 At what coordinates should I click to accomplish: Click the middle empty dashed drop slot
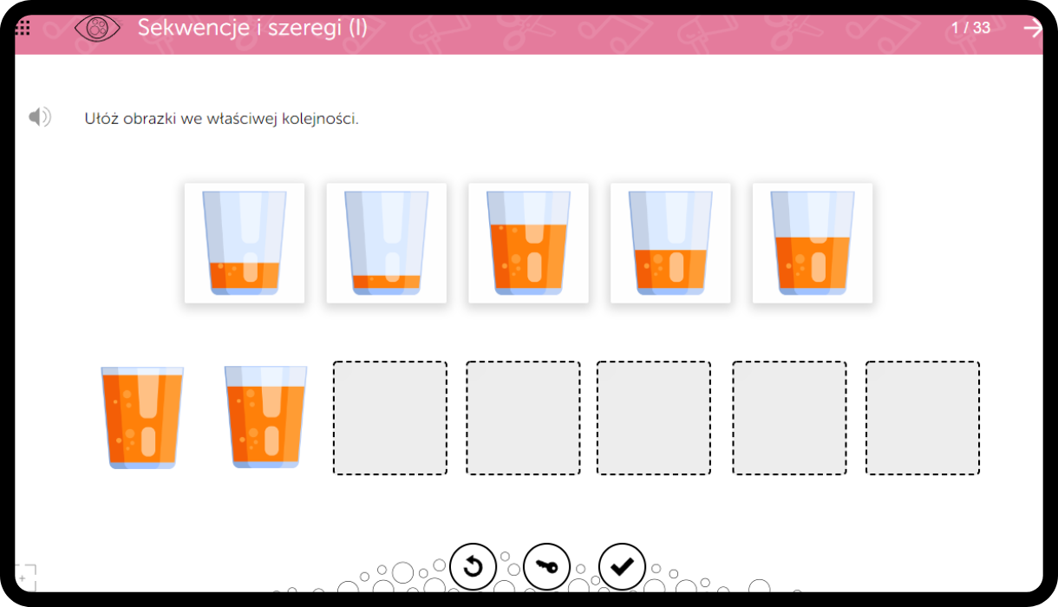point(654,418)
